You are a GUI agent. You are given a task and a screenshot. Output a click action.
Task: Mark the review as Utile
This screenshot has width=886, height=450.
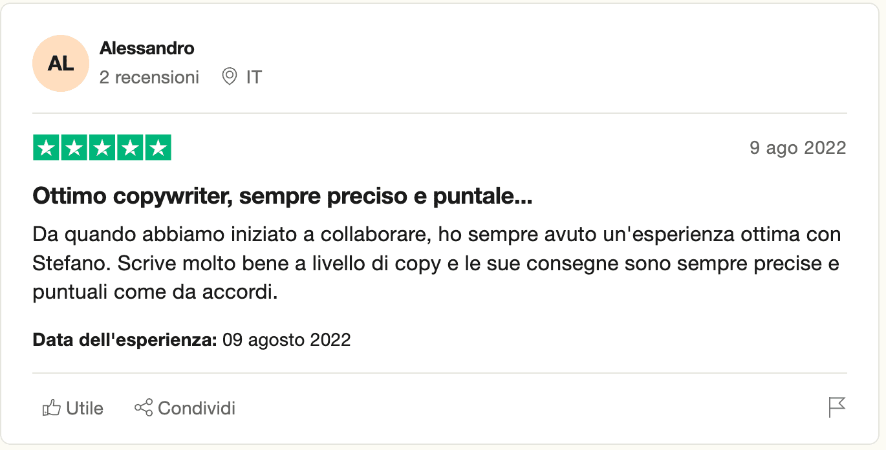point(72,408)
